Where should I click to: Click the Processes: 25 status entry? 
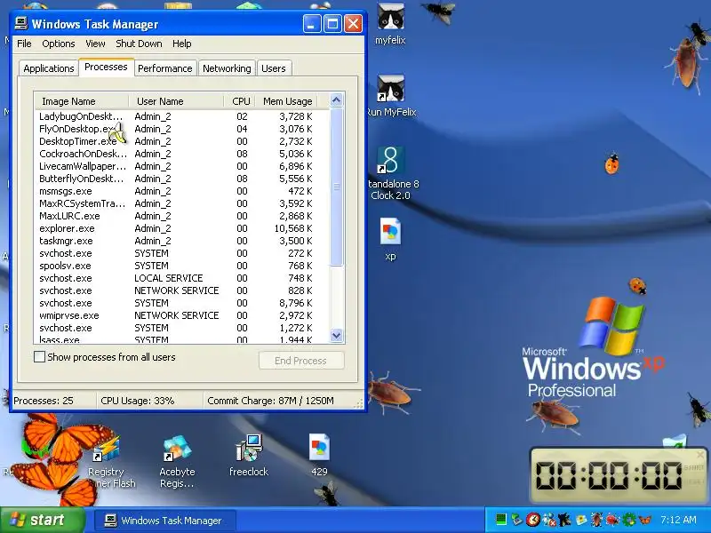(44, 402)
